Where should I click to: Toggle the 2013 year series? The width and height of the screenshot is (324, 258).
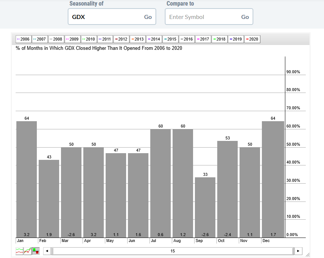point(138,39)
